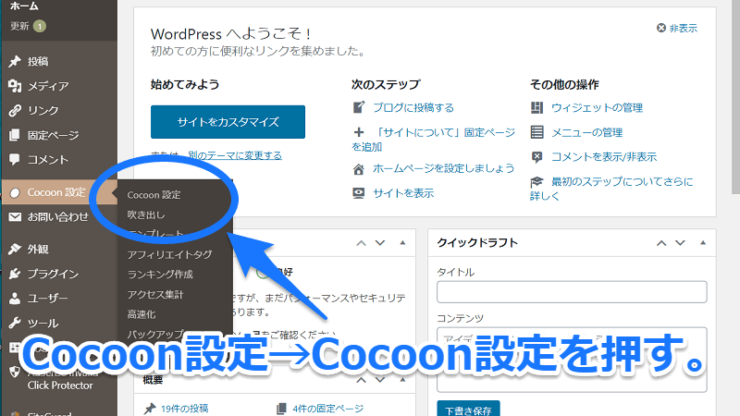The image size is (740, 416).
Task: Open the ブログに投稿する link
Action: point(413,107)
